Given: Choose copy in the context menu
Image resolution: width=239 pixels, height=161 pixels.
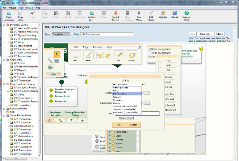Looking at the screenshot, I should pyautogui.click(x=168, y=60).
